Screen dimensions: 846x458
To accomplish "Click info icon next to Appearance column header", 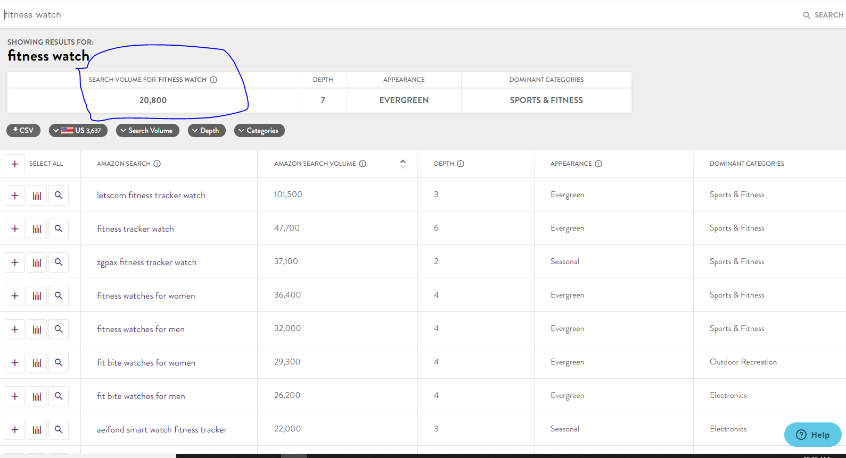I will (x=598, y=164).
